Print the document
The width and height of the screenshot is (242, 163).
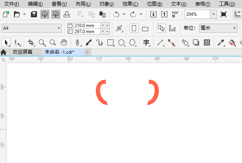(x=67, y=14)
